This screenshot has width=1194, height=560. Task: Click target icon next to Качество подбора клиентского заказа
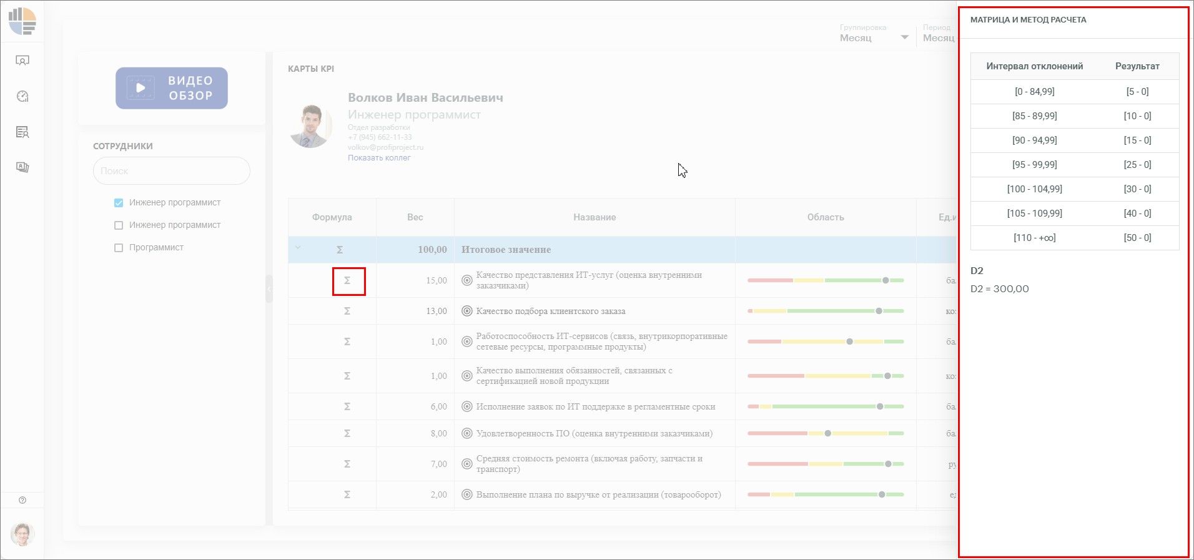[x=466, y=311]
